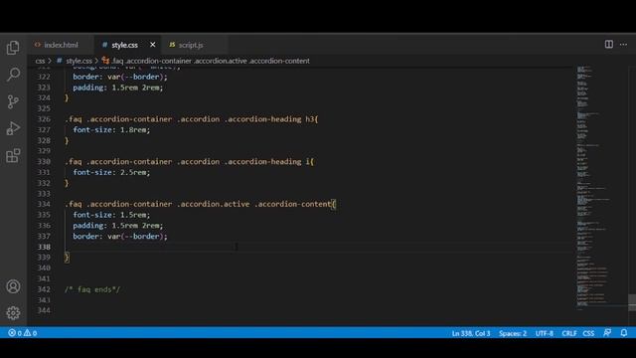Click the accordion-heading h3 selector line

pyautogui.click(x=192, y=119)
